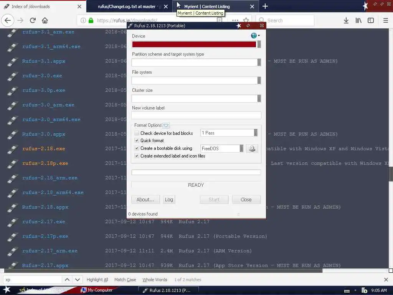
Task: Click the keyboard icon in system tray
Action: [347, 291]
